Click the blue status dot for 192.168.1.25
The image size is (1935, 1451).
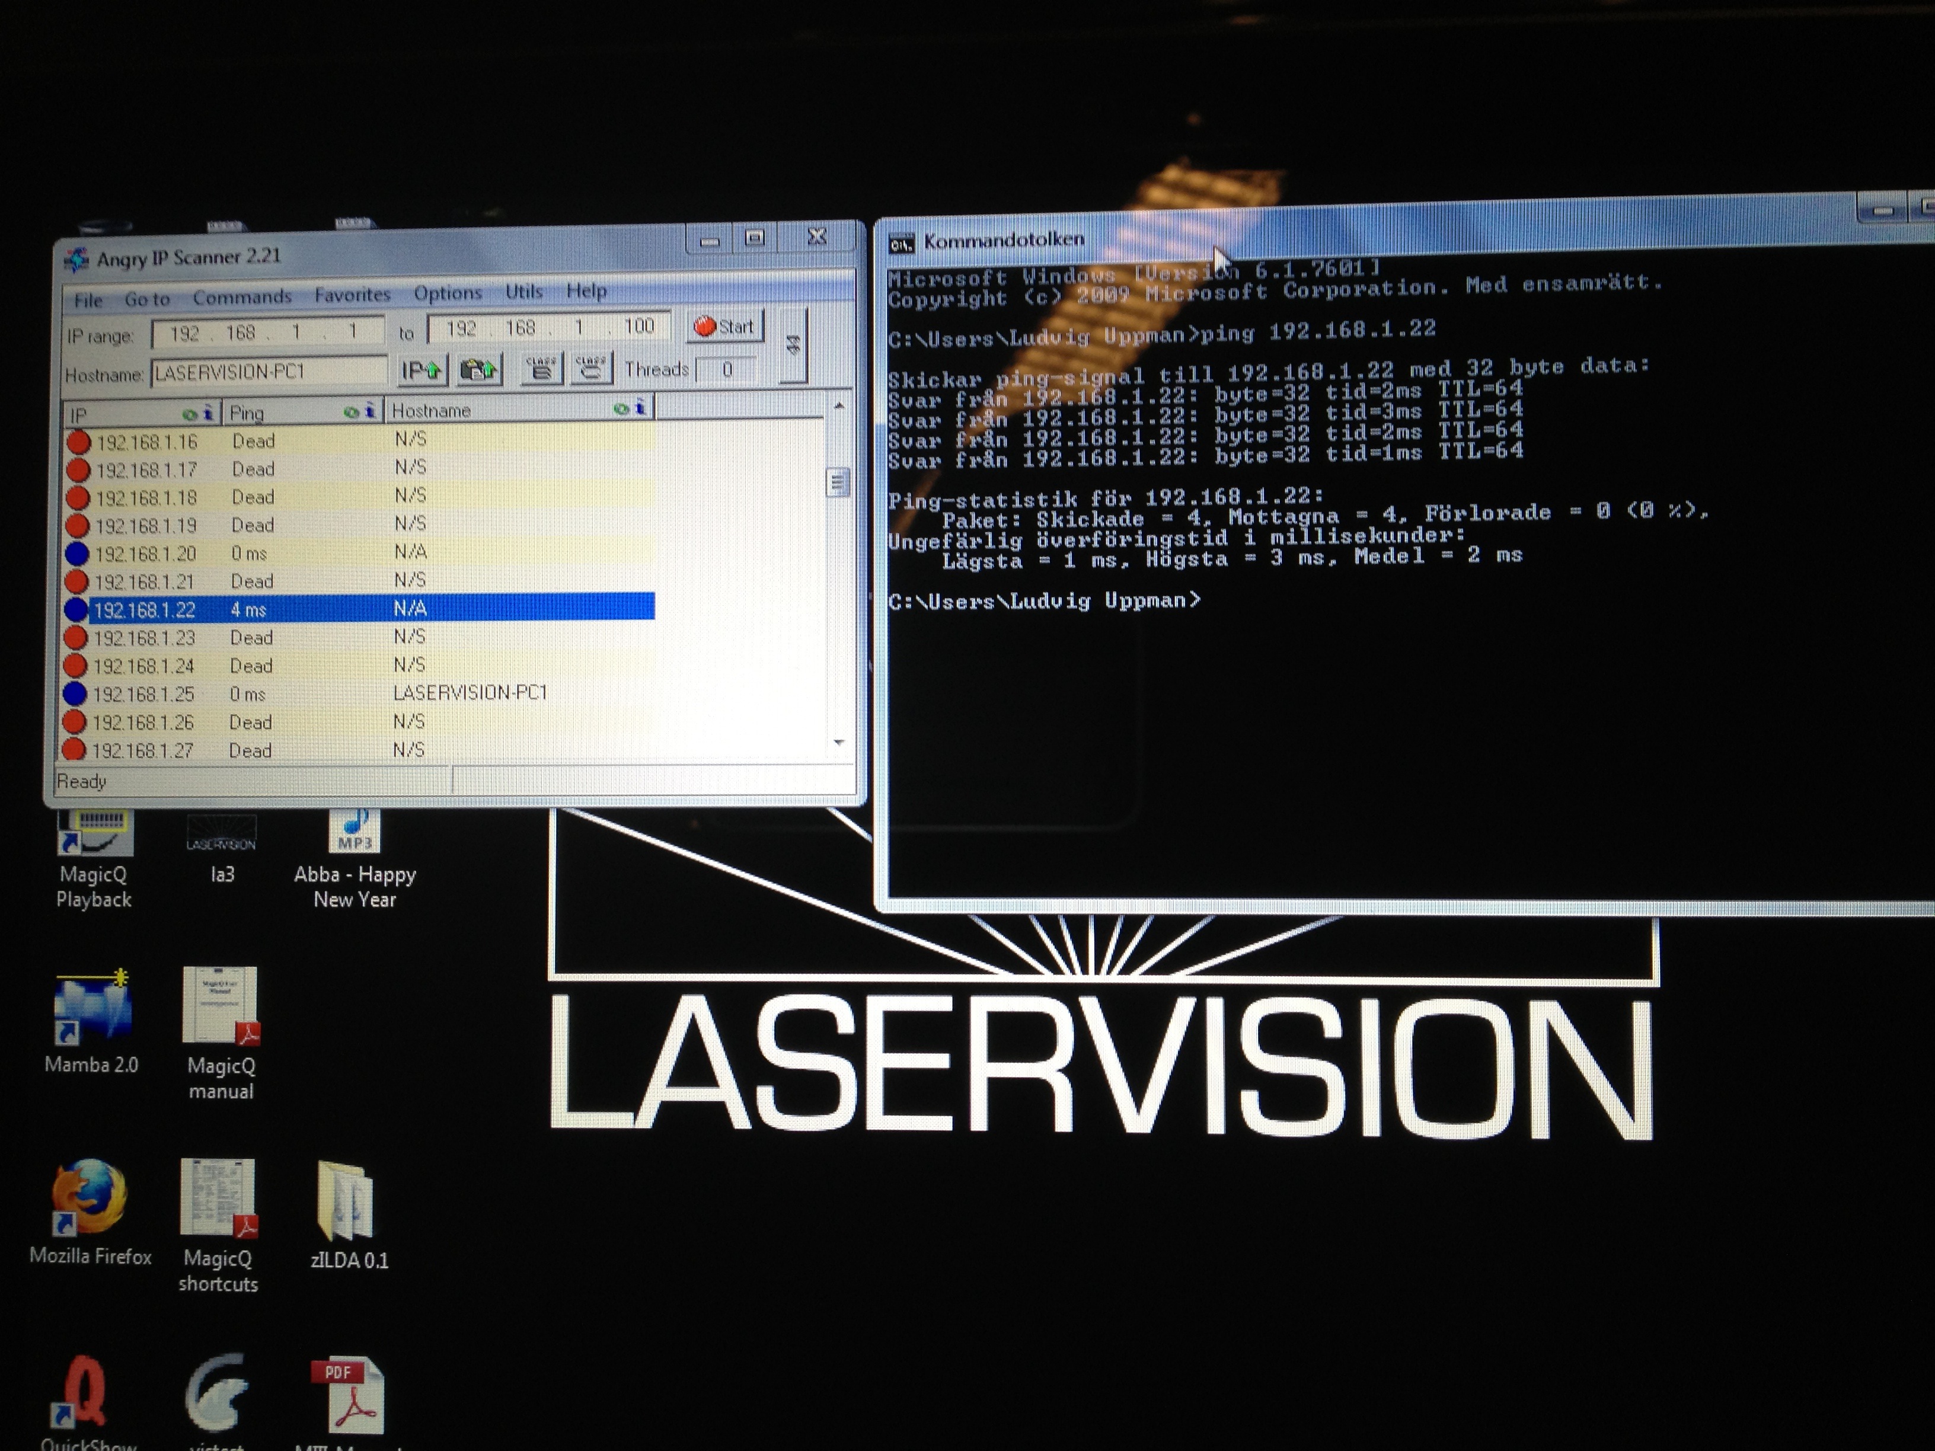(x=75, y=695)
